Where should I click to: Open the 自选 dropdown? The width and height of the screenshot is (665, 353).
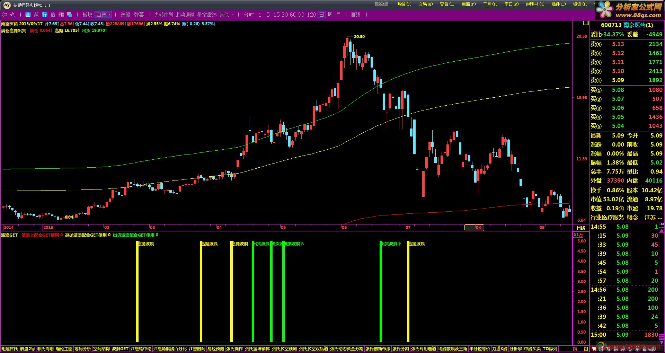click(x=104, y=15)
